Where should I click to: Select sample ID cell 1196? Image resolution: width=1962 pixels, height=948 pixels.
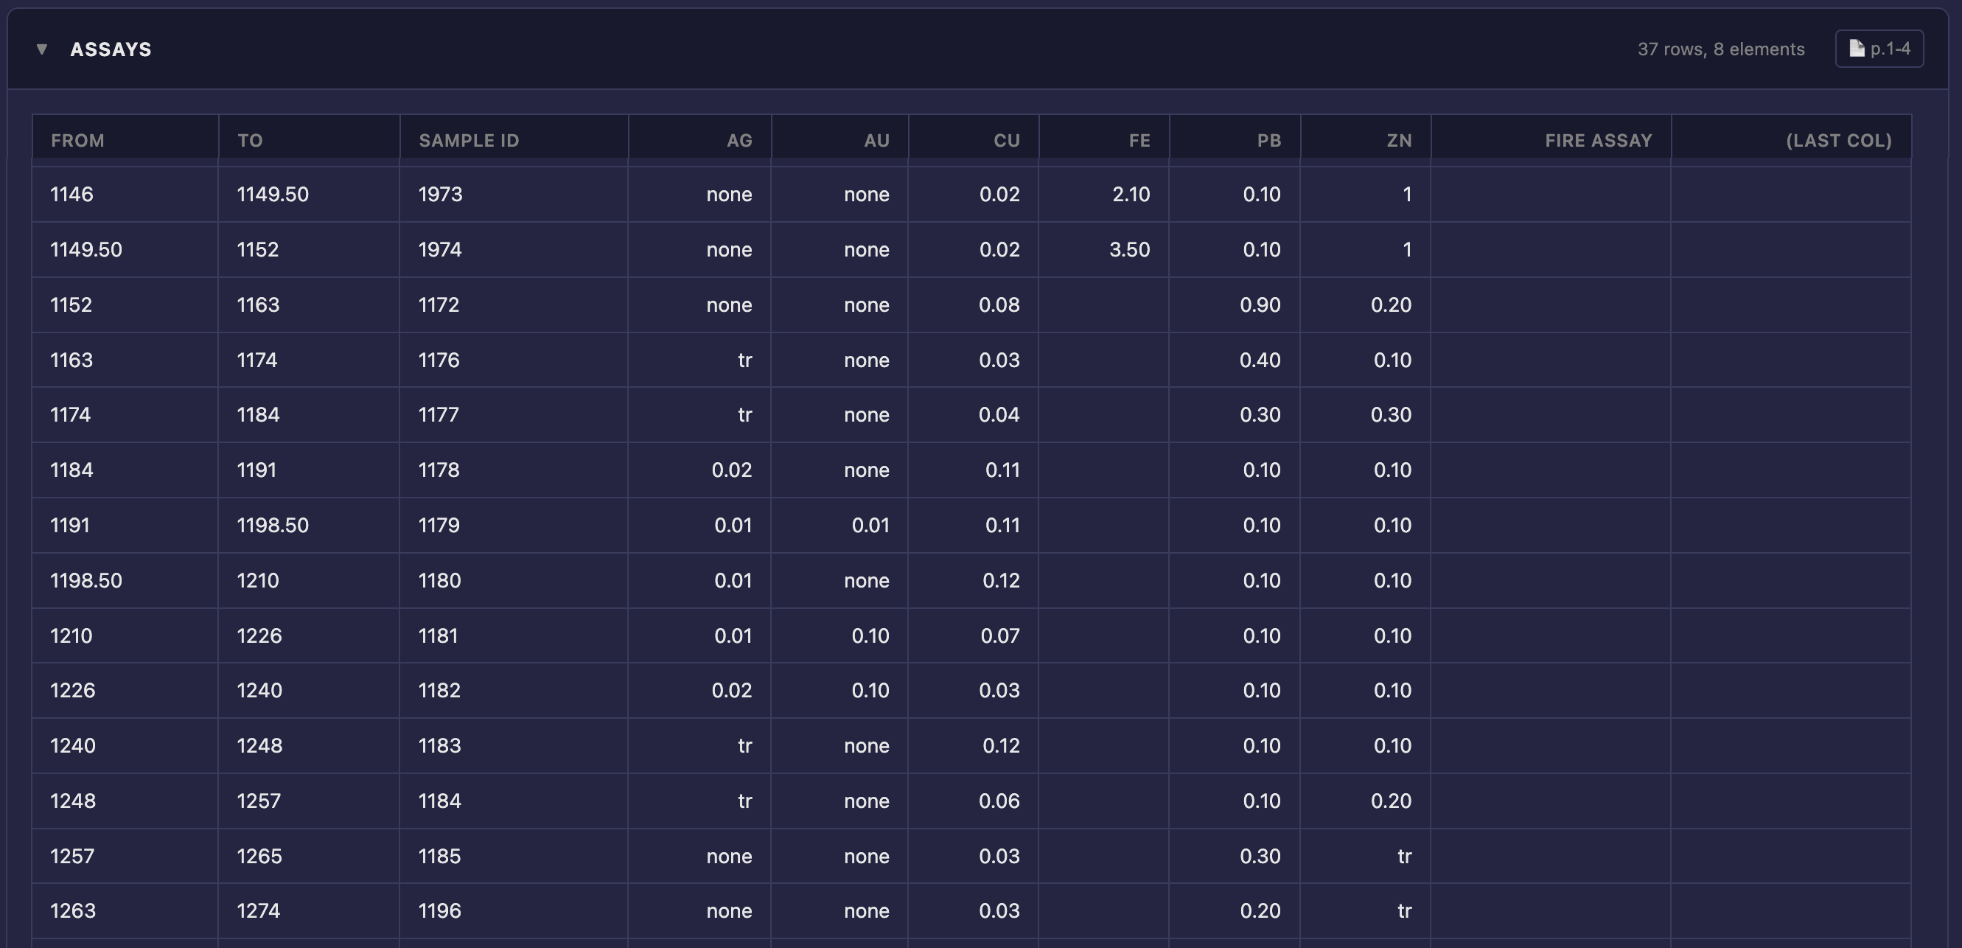click(439, 910)
